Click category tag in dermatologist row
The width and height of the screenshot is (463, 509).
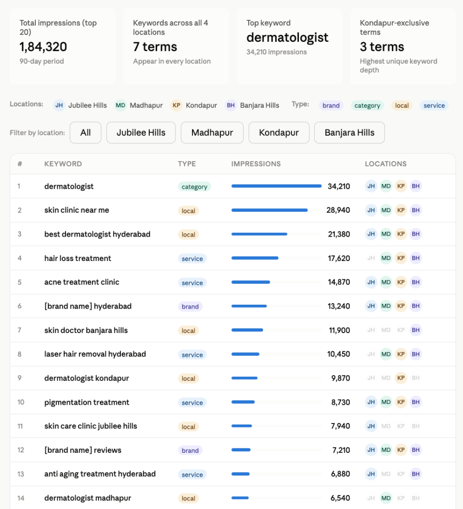tap(194, 187)
